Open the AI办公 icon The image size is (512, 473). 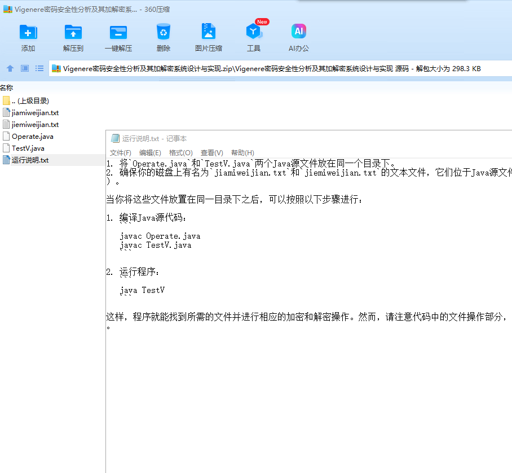[x=298, y=32]
